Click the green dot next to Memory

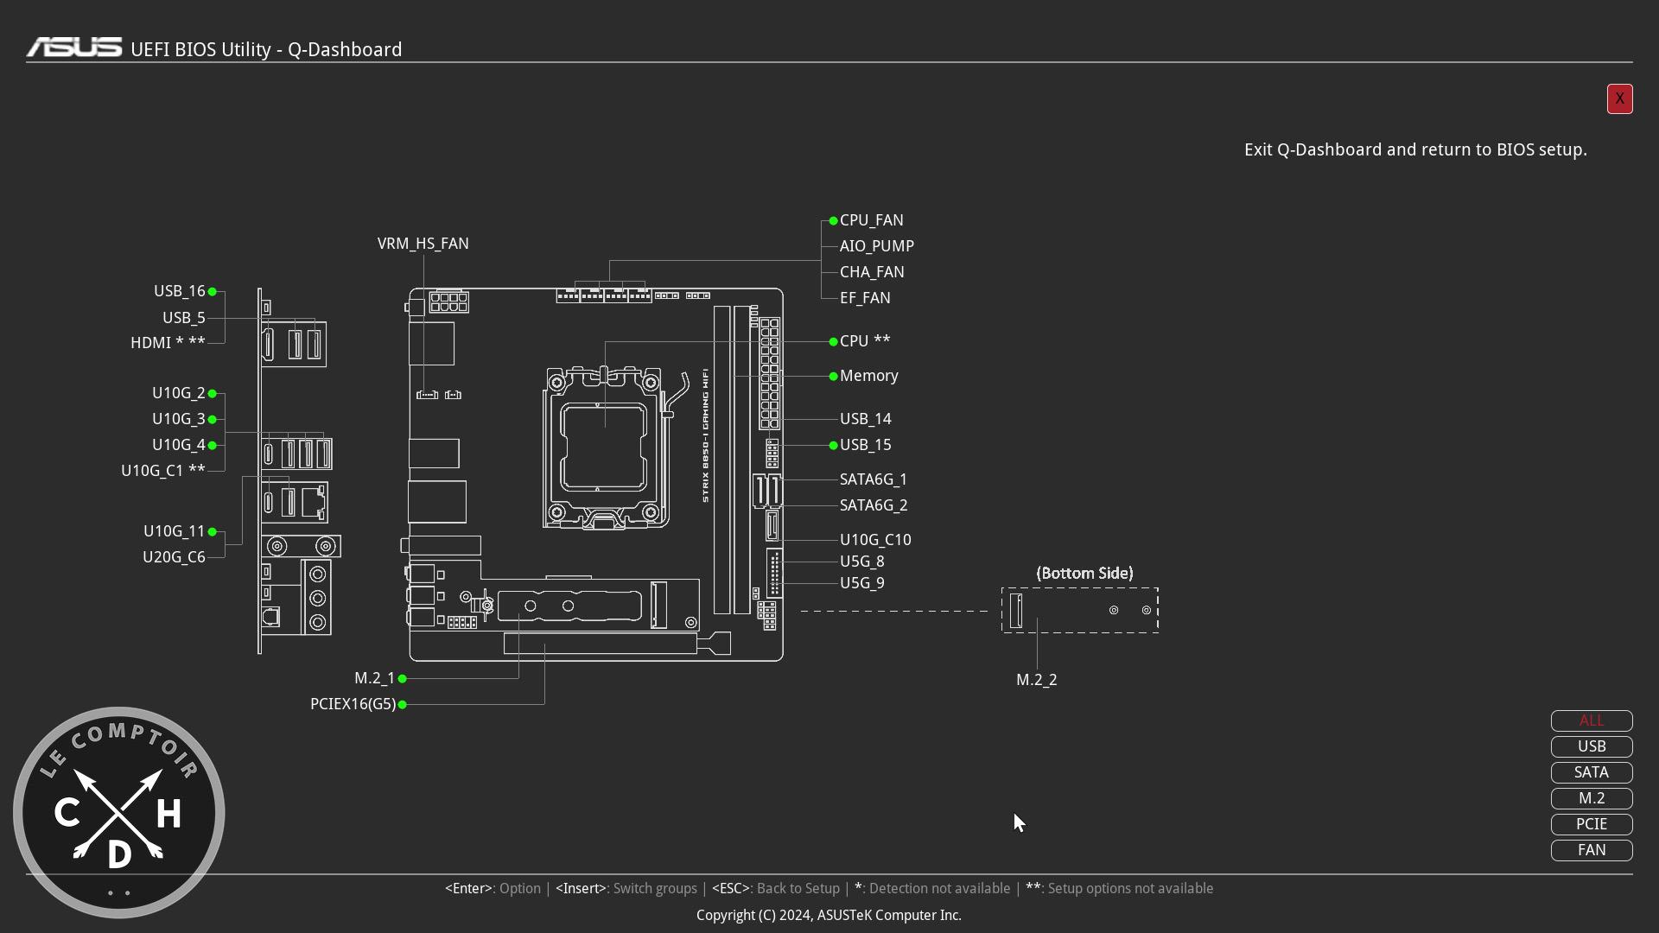click(833, 377)
